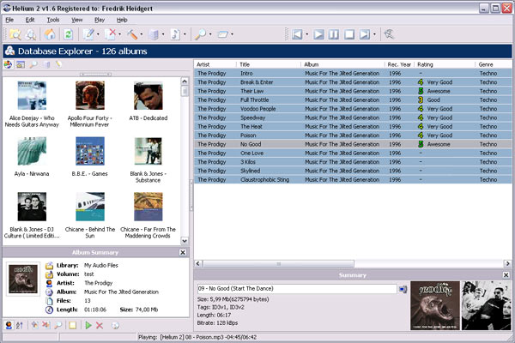Viewport: 515px width, 343px height.
Task: Click the track title field '09 - No Good'
Action: pos(297,288)
